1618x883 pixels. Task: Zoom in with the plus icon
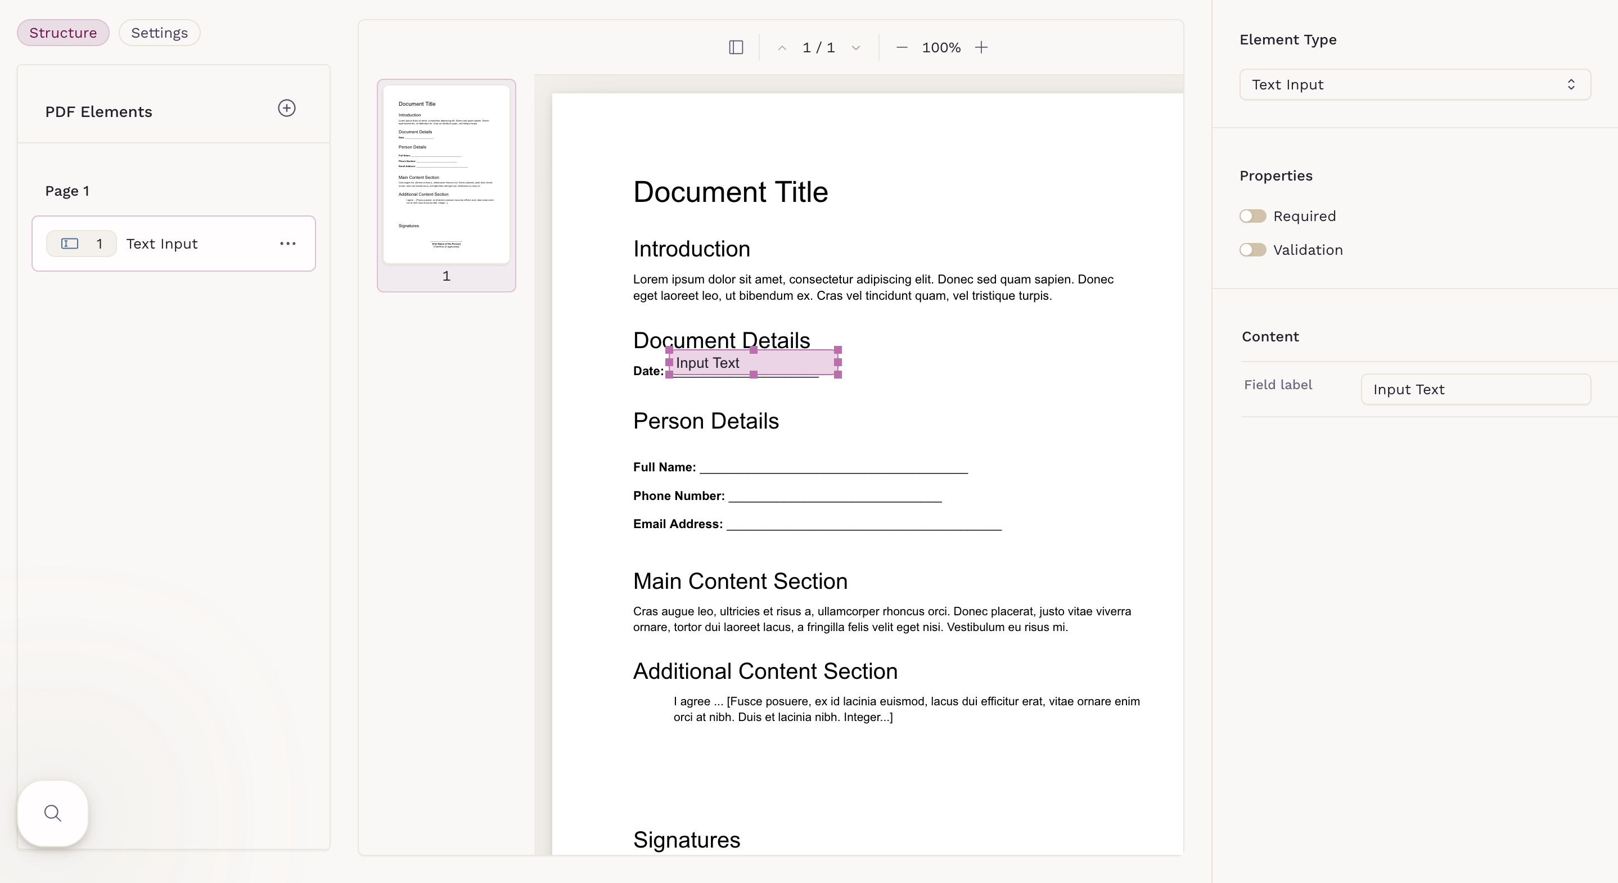(x=981, y=48)
